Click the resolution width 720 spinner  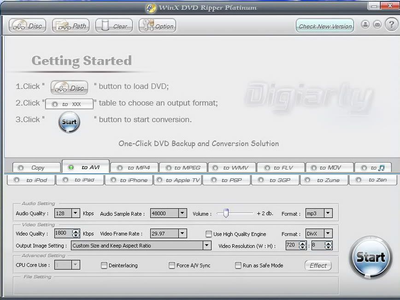tap(303, 246)
